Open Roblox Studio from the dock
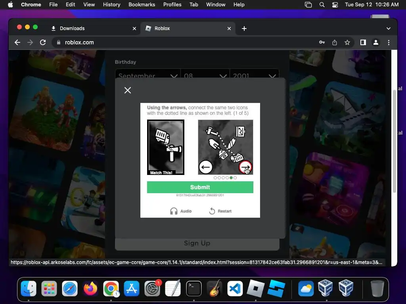This screenshot has height=304, width=406. (276, 288)
